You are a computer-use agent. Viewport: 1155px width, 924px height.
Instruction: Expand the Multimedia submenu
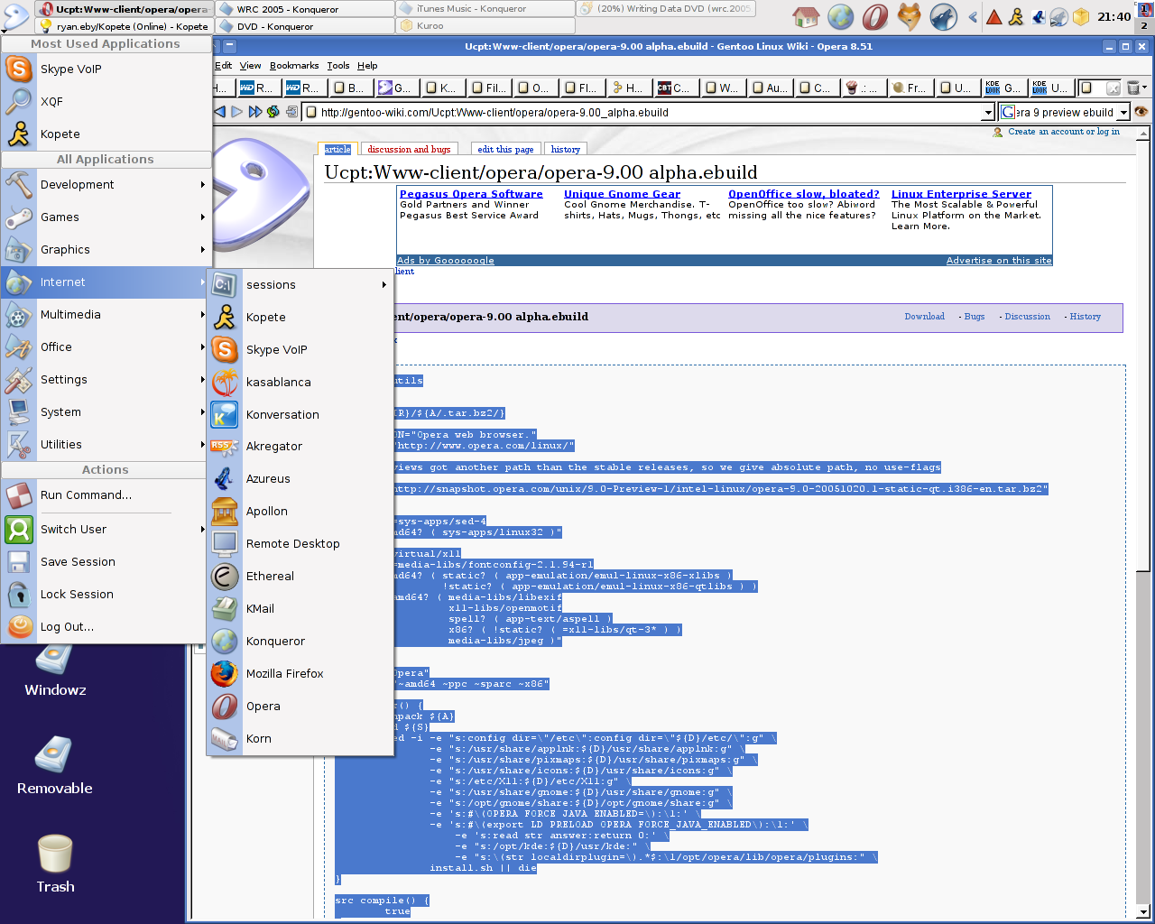click(106, 314)
